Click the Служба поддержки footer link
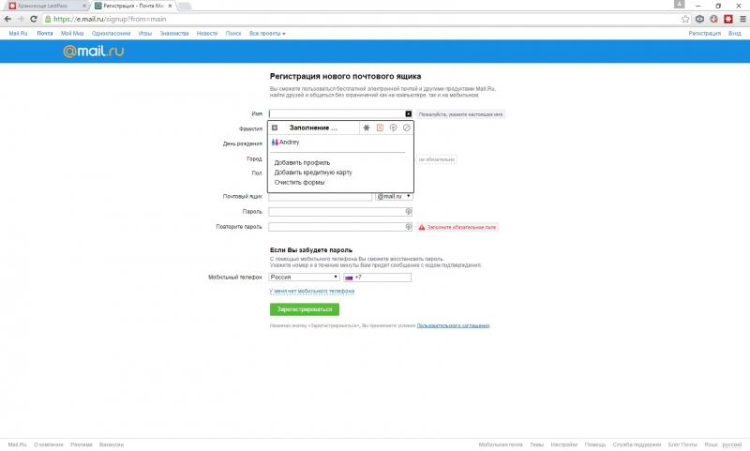The width and height of the screenshot is (750, 451). tap(637, 444)
